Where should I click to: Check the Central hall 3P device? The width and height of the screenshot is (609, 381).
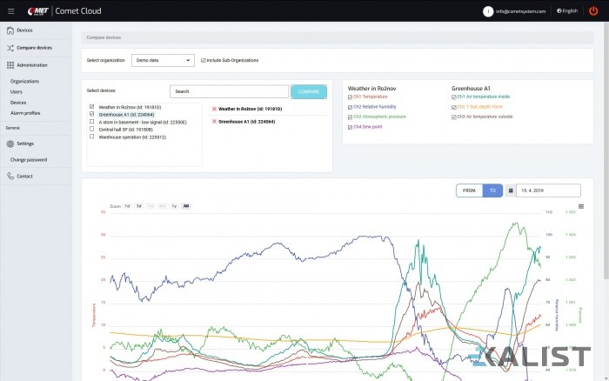pyautogui.click(x=92, y=129)
